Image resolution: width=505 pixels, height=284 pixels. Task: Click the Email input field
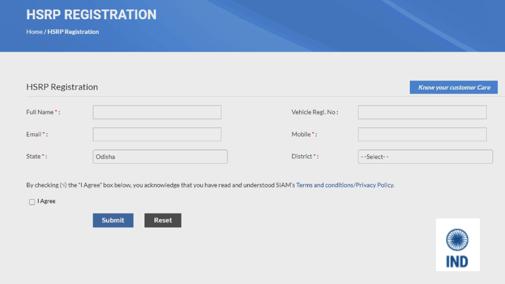coord(157,134)
